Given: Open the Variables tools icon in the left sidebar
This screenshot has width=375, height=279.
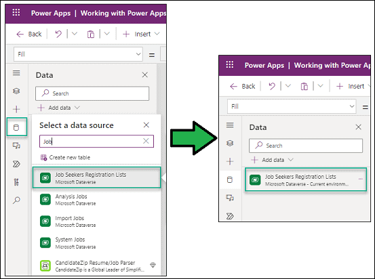Looking at the screenshot, I should [16, 182].
